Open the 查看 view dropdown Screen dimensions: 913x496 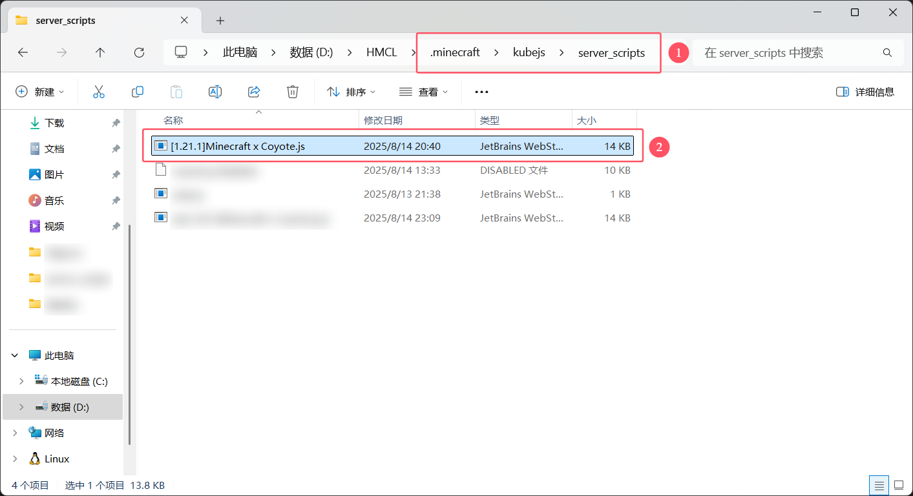click(424, 92)
